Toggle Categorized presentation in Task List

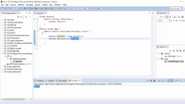coord(167,17)
